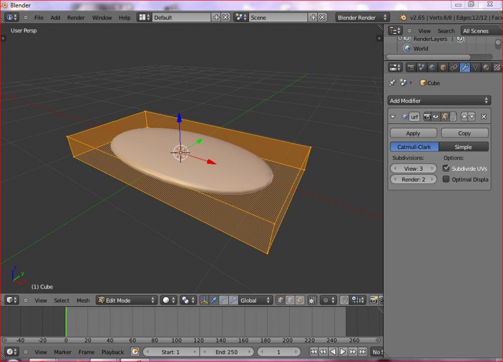
Task: Collapse the Subsurf modifier panel triangle
Action: [x=393, y=117]
